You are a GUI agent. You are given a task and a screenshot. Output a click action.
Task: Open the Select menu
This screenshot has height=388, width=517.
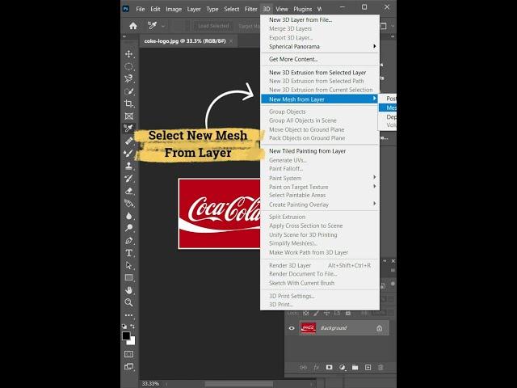(232, 9)
